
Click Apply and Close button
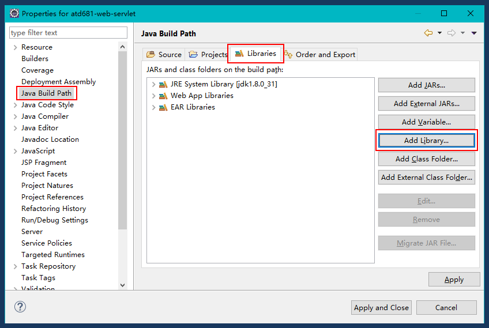click(x=381, y=308)
